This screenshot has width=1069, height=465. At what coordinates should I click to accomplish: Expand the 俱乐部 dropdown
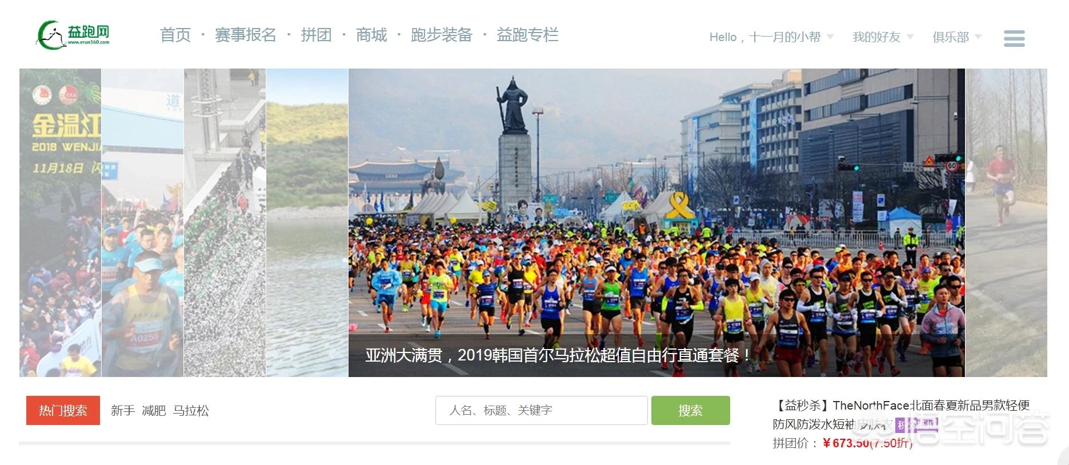click(957, 37)
